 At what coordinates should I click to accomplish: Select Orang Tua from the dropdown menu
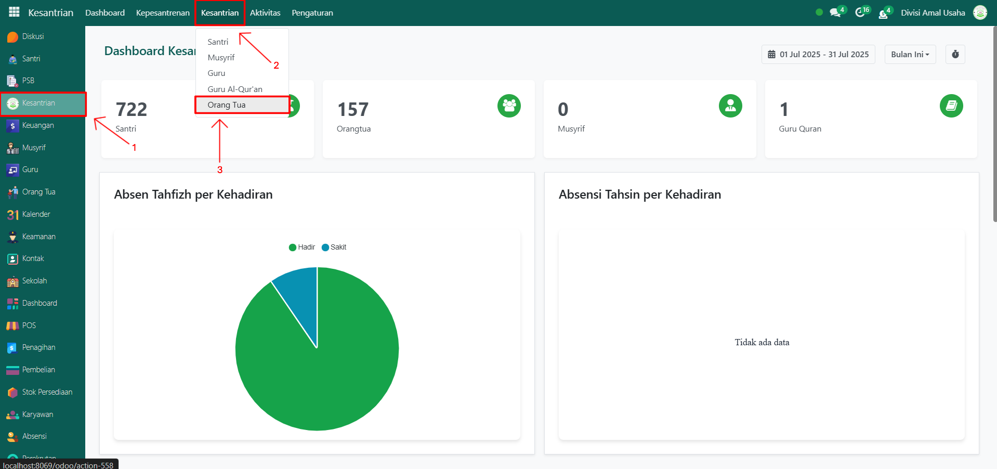tap(227, 105)
